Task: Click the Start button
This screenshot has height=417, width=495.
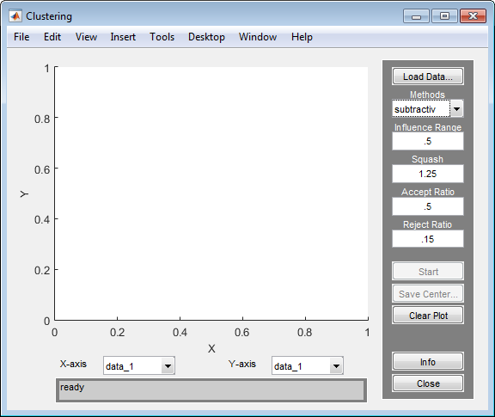Action: [x=428, y=271]
